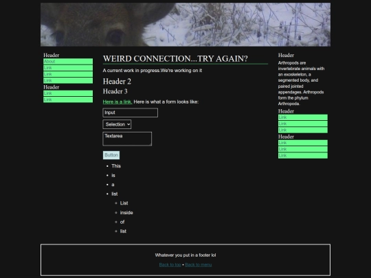
Task: Open first Link under right sidebar's second Header
Action: (x=303, y=117)
